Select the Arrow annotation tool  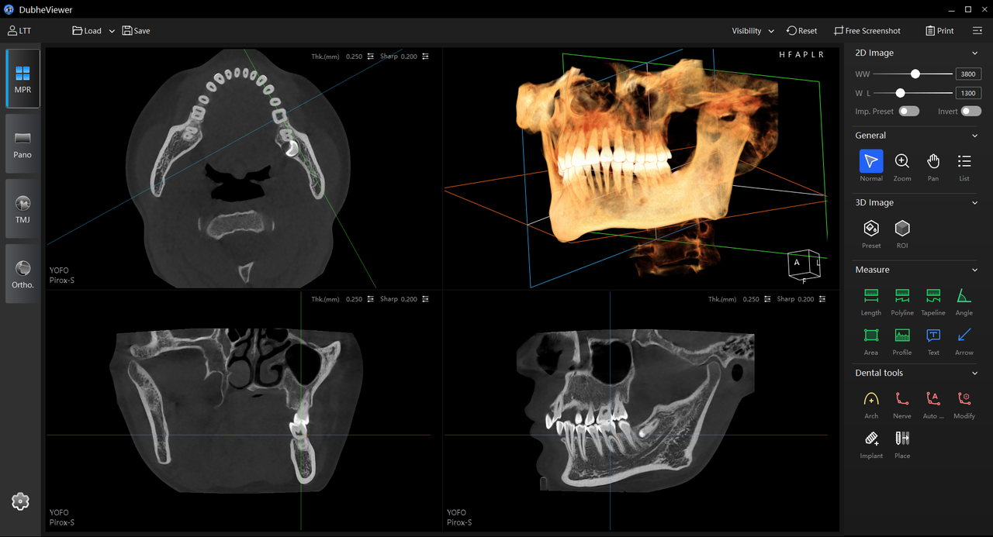click(x=964, y=335)
